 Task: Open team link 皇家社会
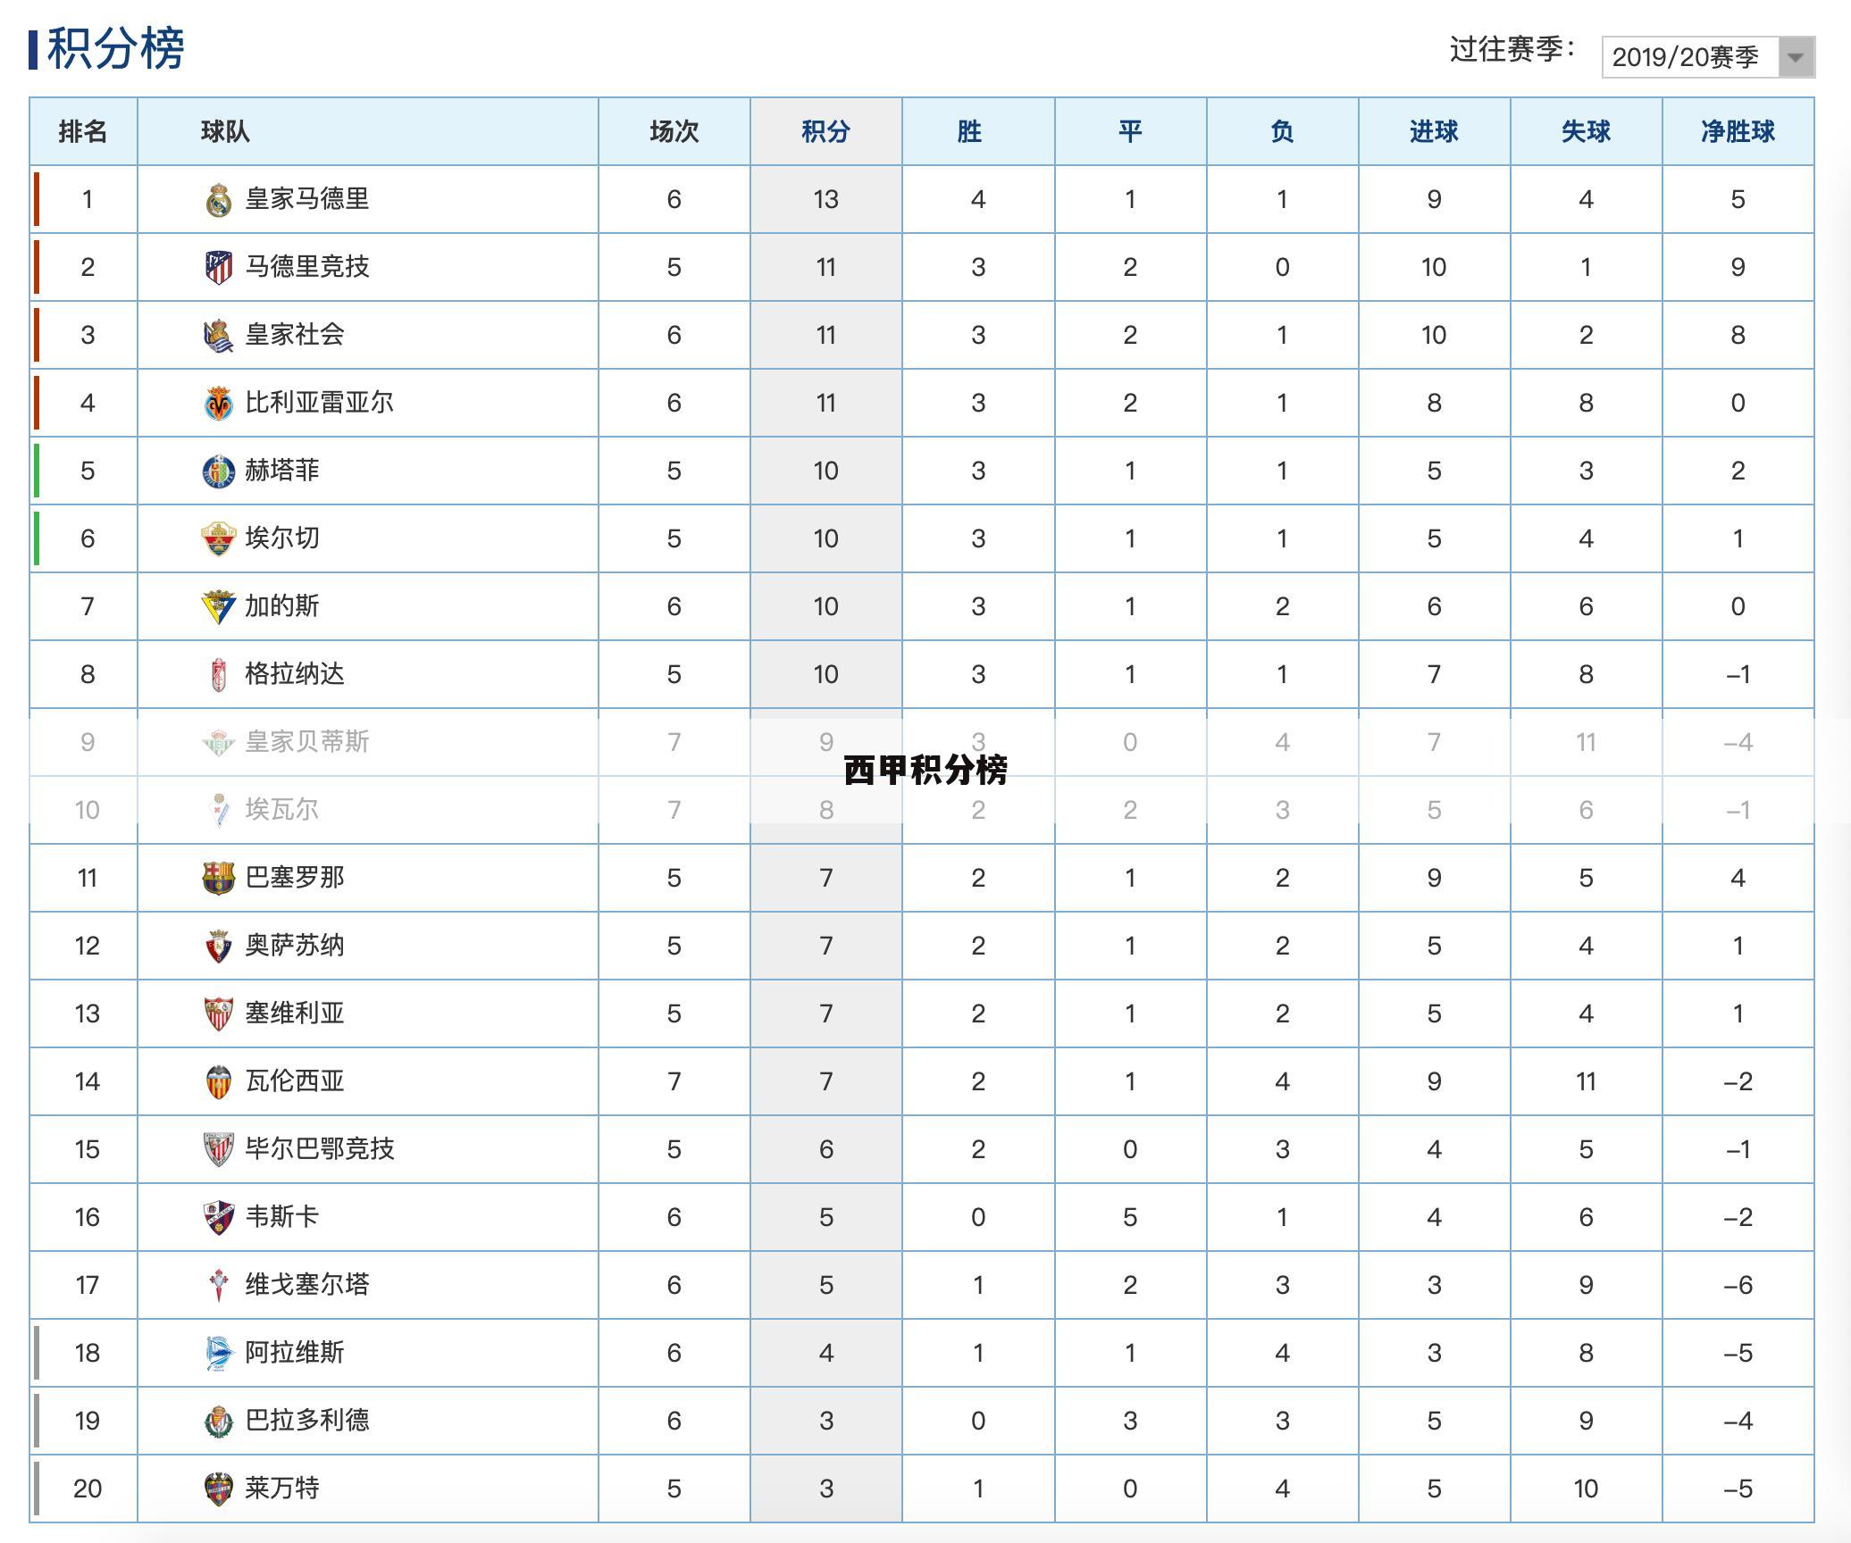295,334
